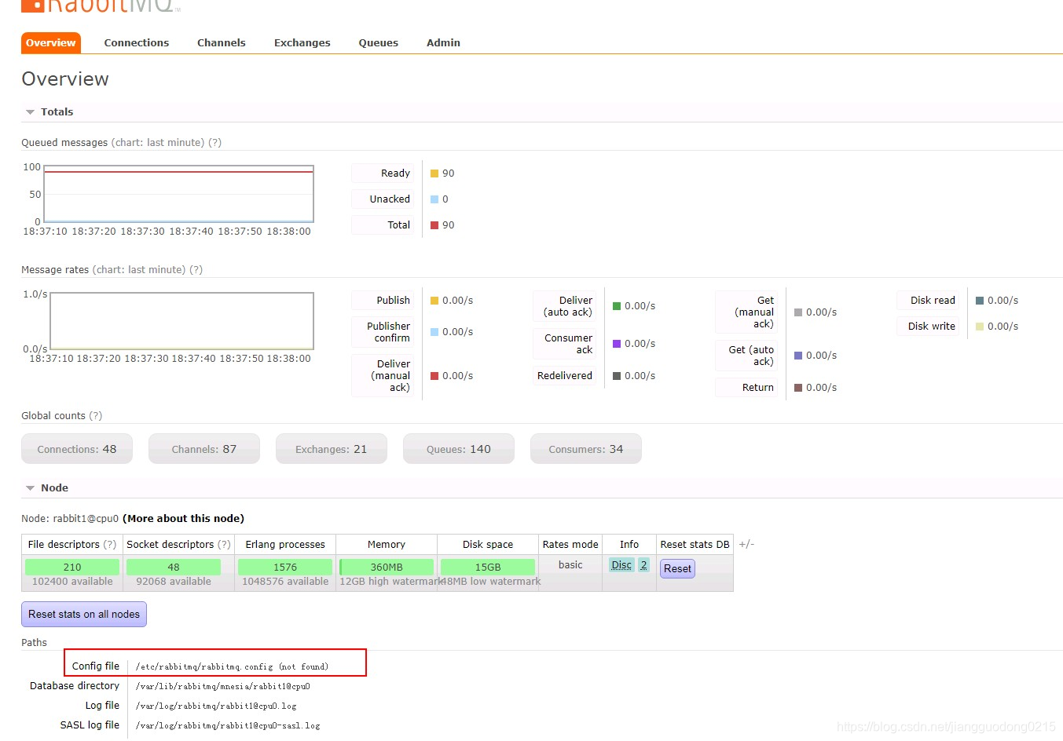
Task: Switch to the Queues tab
Action: tap(378, 42)
